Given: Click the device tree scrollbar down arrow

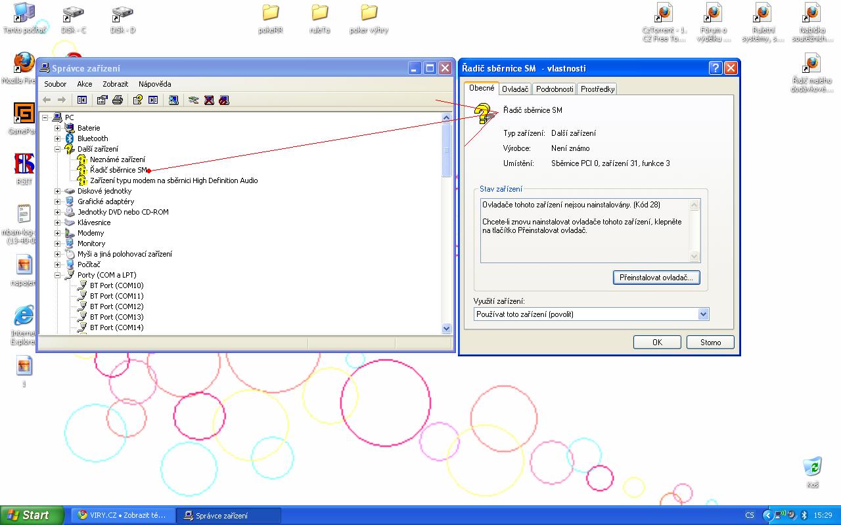Looking at the screenshot, I should coord(447,328).
